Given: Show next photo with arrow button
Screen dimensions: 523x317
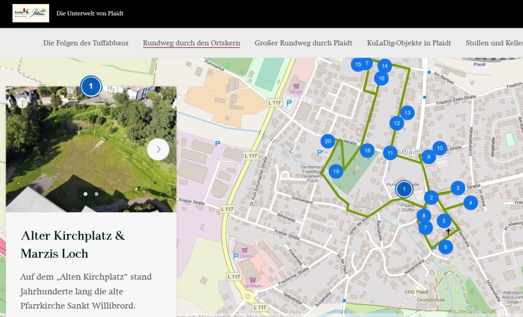Looking at the screenshot, I should (x=158, y=149).
